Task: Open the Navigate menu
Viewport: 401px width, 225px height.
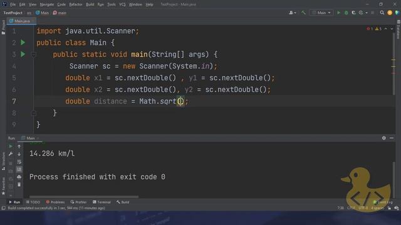Action: click(x=47, y=4)
